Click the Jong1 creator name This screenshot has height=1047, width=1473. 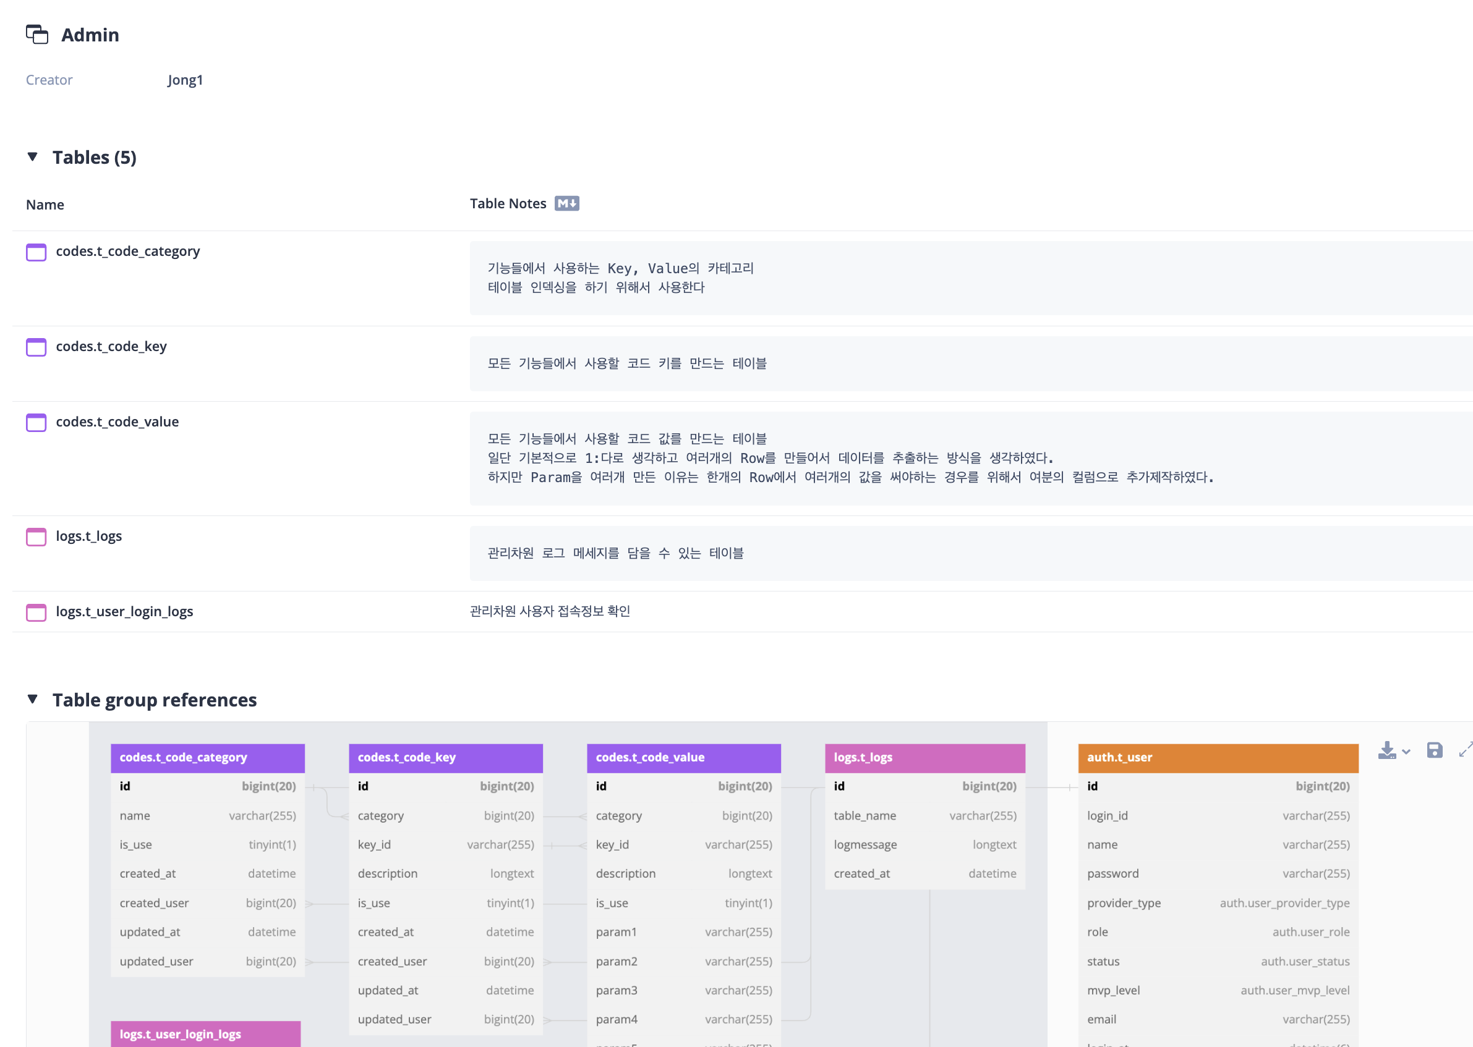(185, 80)
